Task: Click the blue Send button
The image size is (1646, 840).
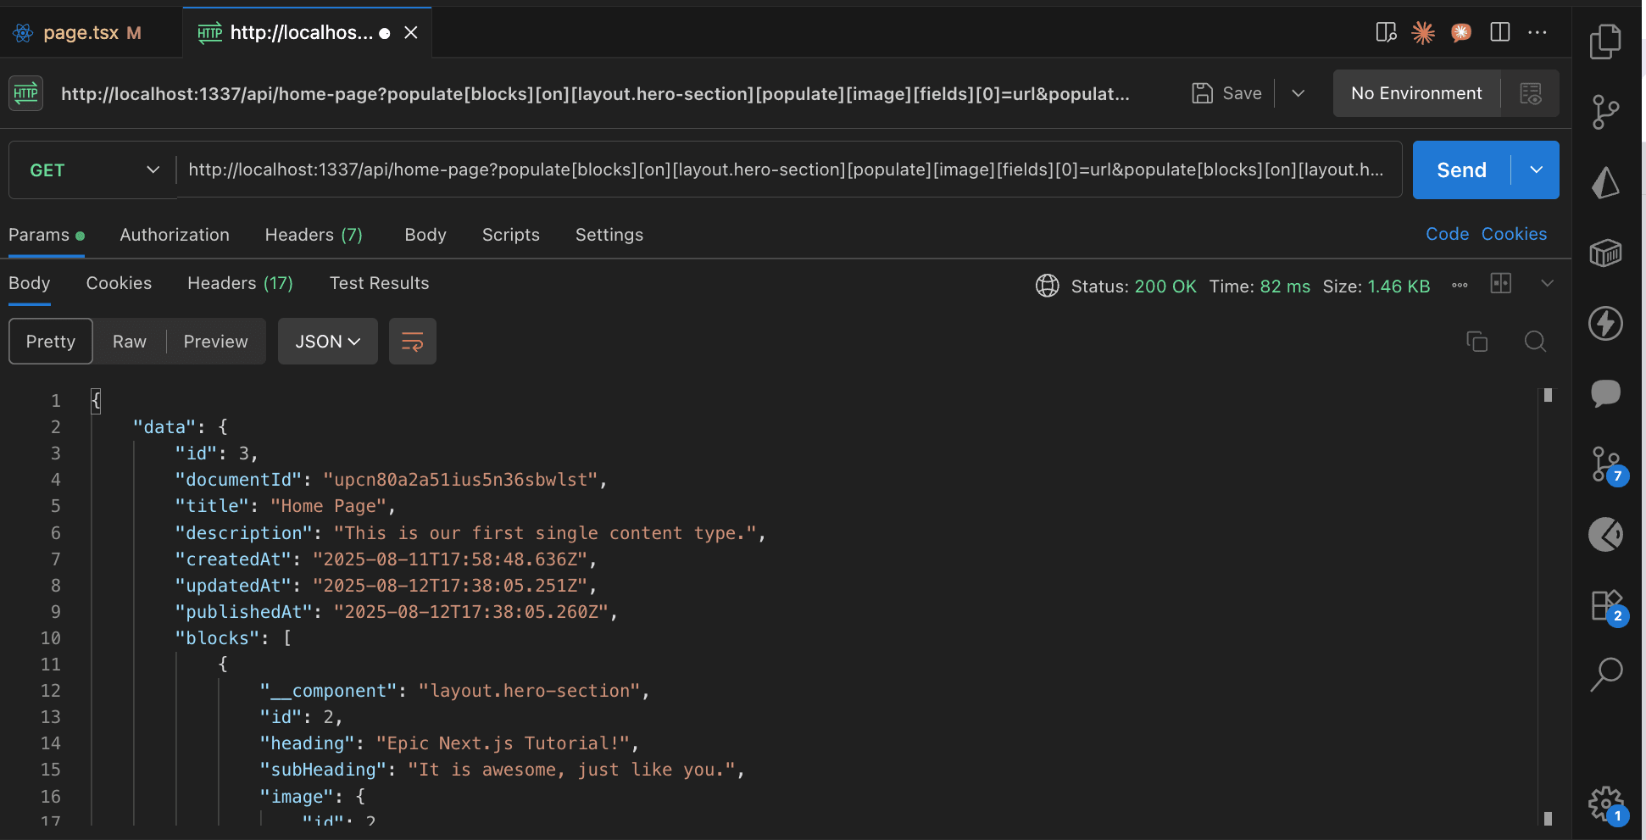Action: tap(1461, 170)
